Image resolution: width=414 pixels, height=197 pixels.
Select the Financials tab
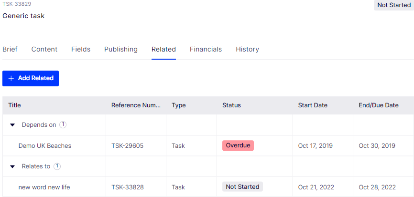tap(206, 49)
